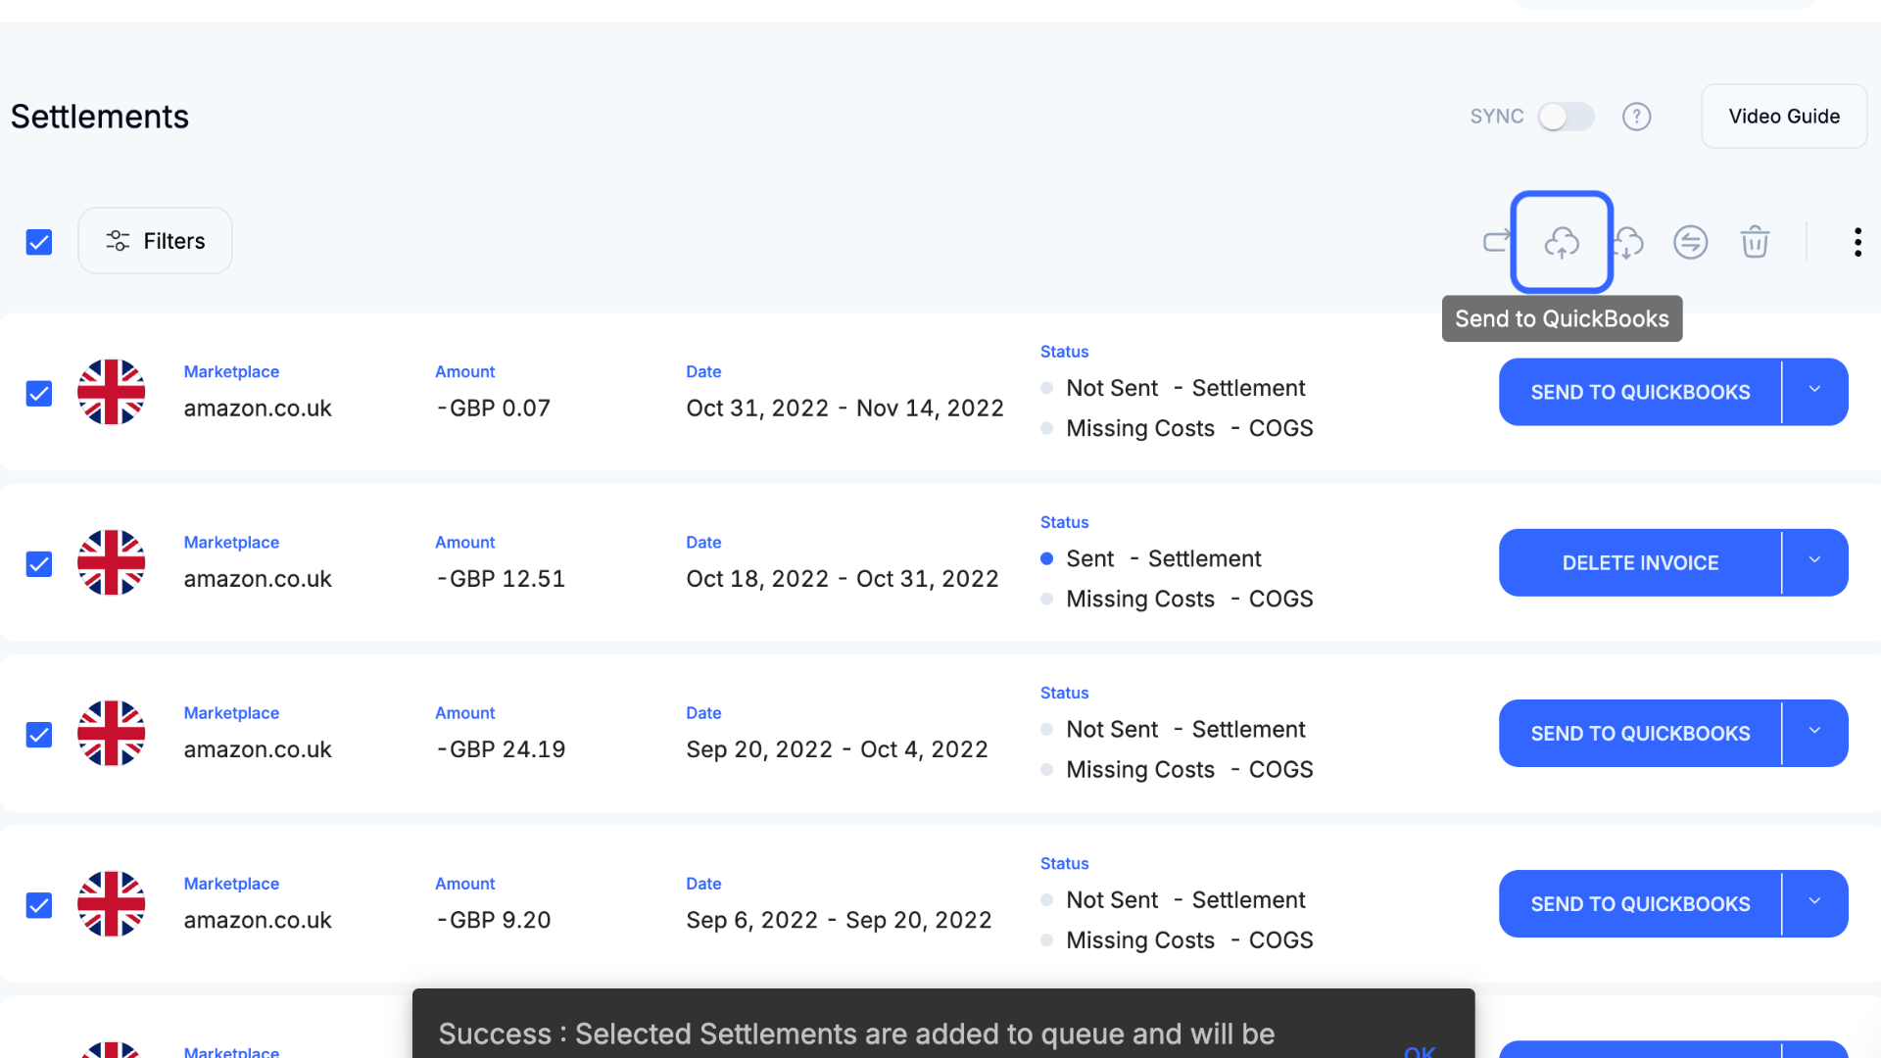Click UK flag of -GBP 9.20 settlement
1881x1058 pixels.
click(112, 903)
